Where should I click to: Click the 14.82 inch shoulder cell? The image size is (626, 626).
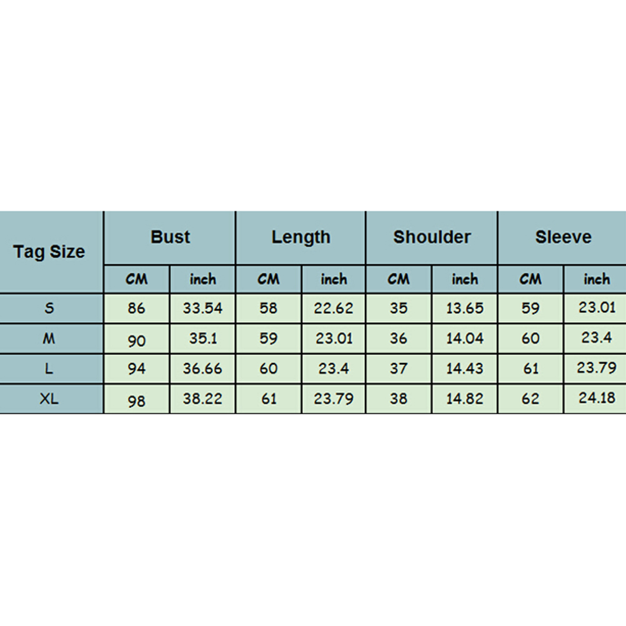pos(464,399)
